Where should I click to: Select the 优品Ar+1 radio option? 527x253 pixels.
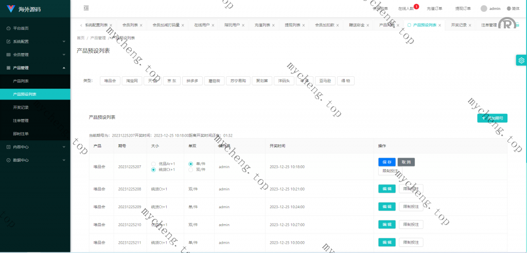[153, 164]
